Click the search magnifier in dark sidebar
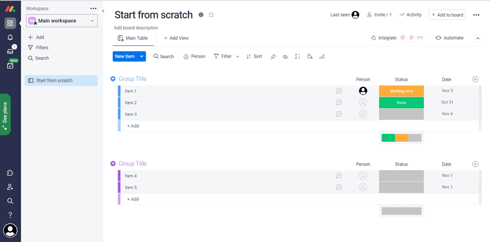490x242 pixels. click(10, 201)
